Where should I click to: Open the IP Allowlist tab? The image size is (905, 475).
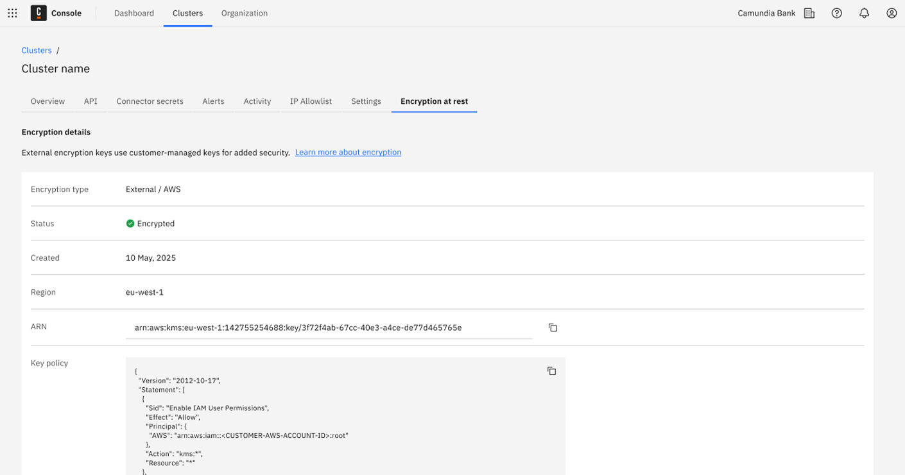point(310,101)
